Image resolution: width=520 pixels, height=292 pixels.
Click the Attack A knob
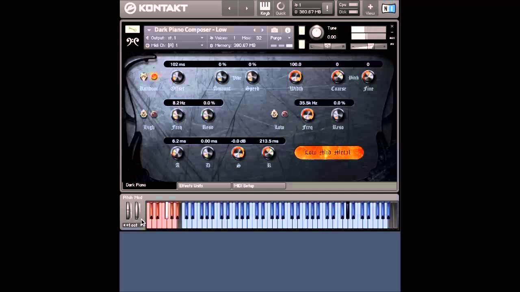pyautogui.click(x=178, y=153)
